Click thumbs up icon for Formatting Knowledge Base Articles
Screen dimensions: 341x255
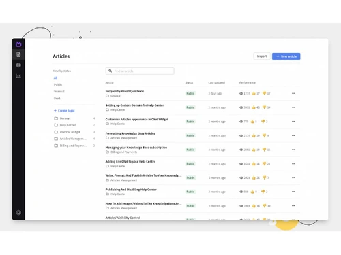(x=254, y=135)
